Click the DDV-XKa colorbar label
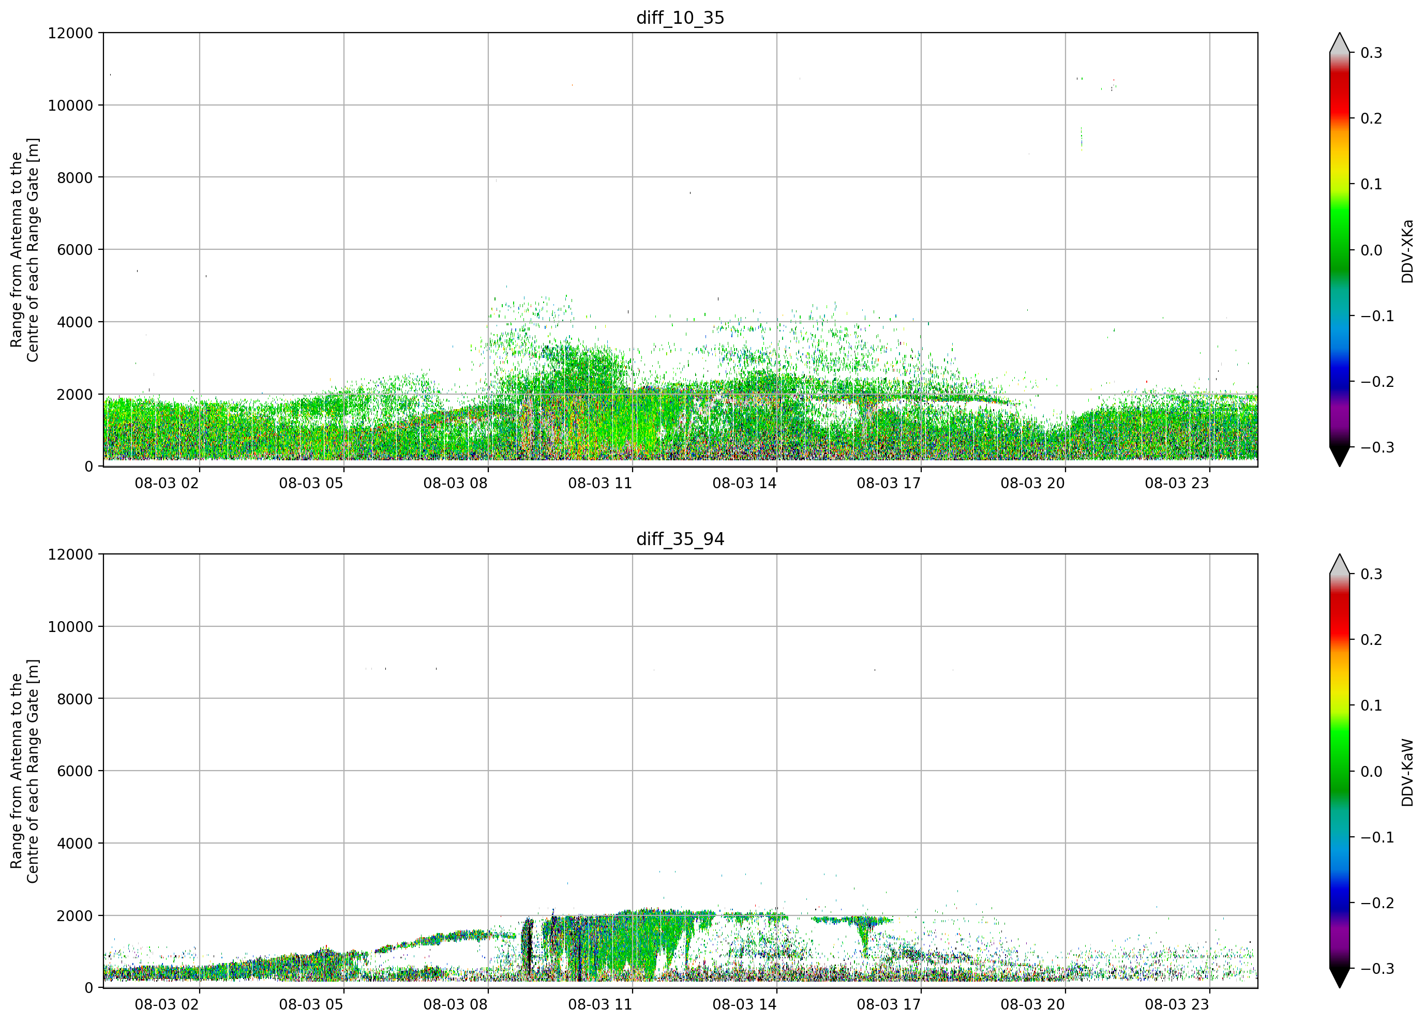This screenshot has width=1425, height=1023. click(1407, 251)
